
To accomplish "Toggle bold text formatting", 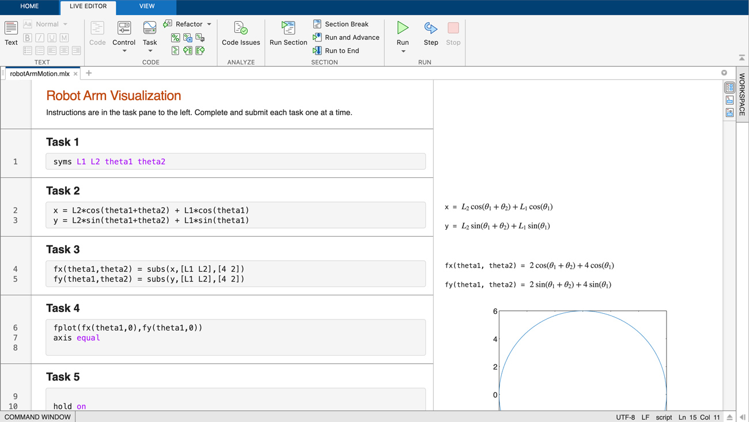I will click(x=27, y=37).
